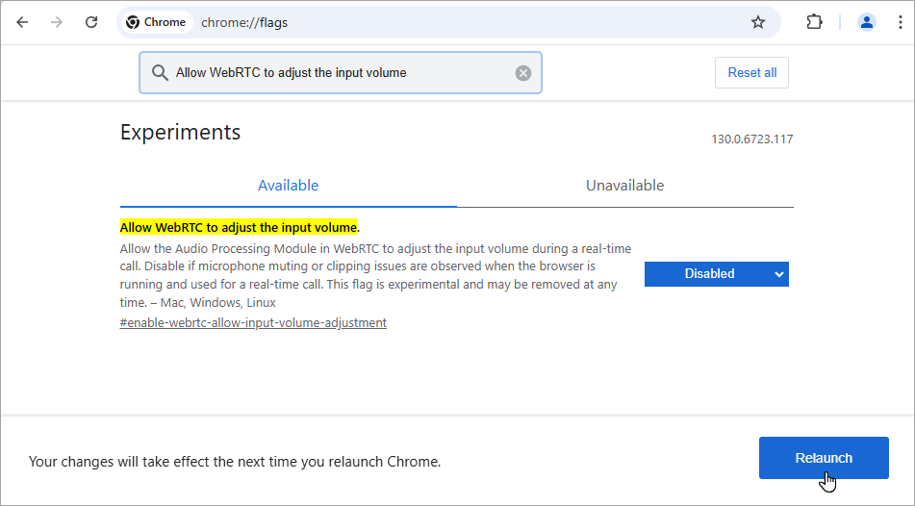Expand the Disabled dropdown for WebRTC flag
Screen dimensions: 915x506
pyautogui.click(x=717, y=274)
